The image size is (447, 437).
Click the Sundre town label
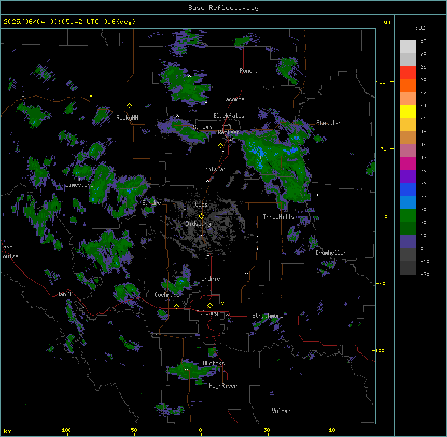click(151, 203)
